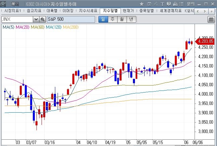This screenshot has width=217, height=146.
Task: Click the 4,200.00 price axis label
Action: pos(206,57)
